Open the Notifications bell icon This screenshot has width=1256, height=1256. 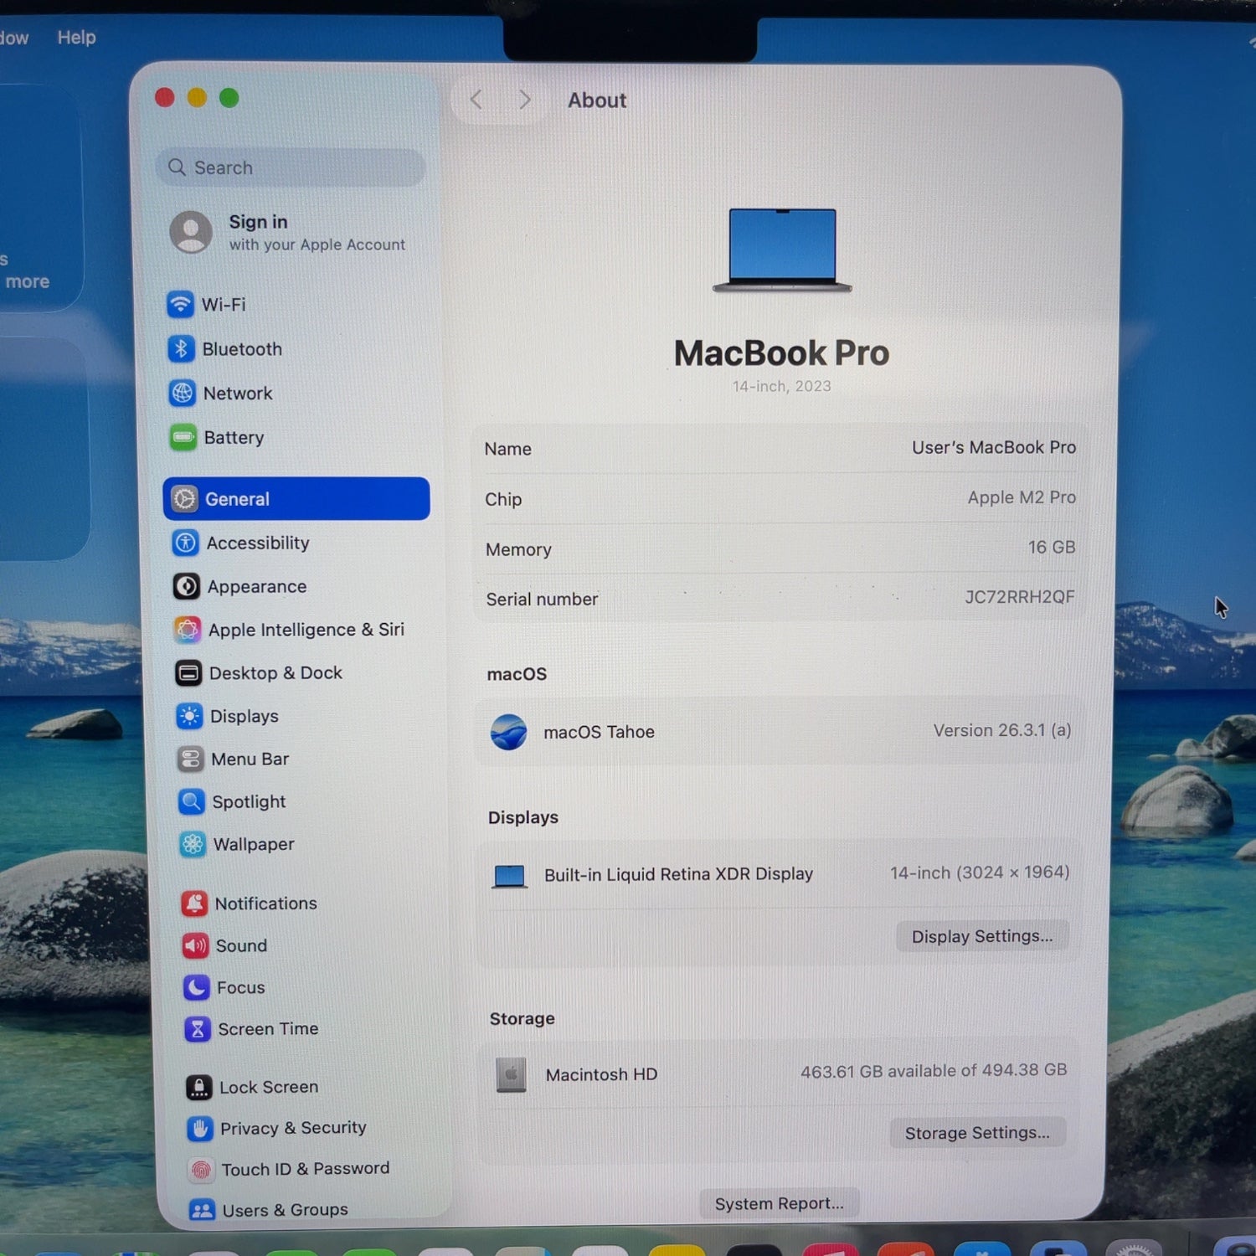[x=194, y=903]
